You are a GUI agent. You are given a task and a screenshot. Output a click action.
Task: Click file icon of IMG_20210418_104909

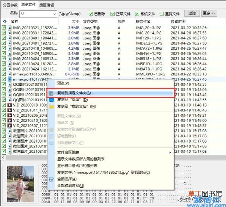pyautogui.click(x=9, y=48)
